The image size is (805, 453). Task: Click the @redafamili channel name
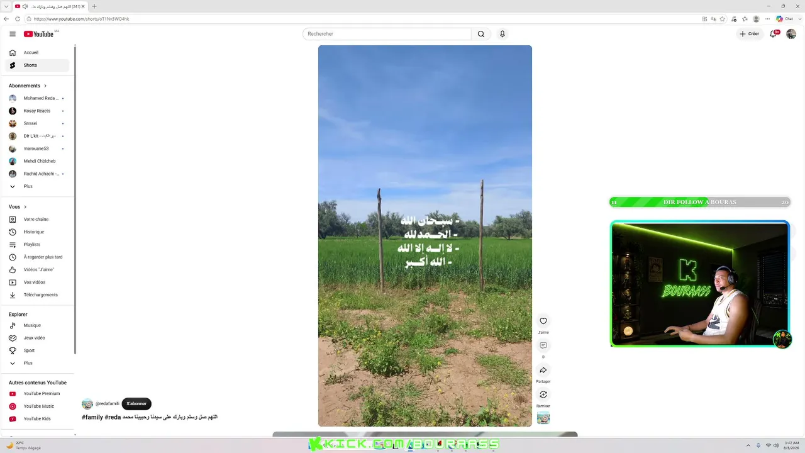point(107,404)
